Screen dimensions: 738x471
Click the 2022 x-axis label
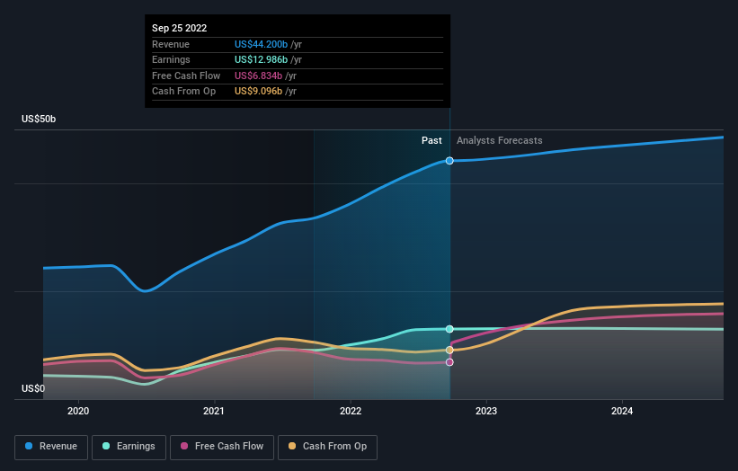coord(351,412)
